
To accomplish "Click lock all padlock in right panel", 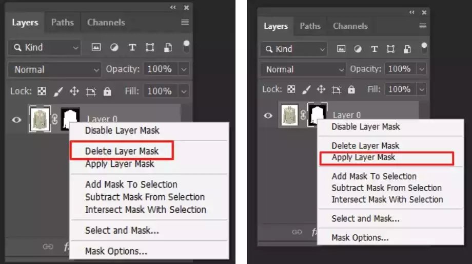I will [x=351, y=89].
